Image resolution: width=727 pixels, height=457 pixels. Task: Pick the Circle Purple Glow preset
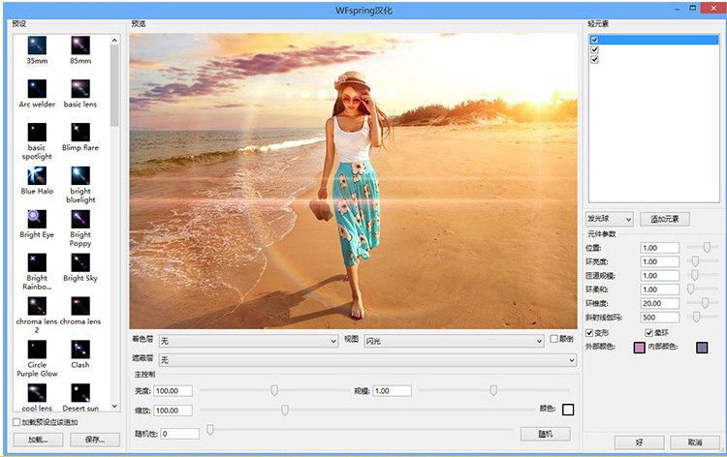pyautogui.click(x=38, y=349)
